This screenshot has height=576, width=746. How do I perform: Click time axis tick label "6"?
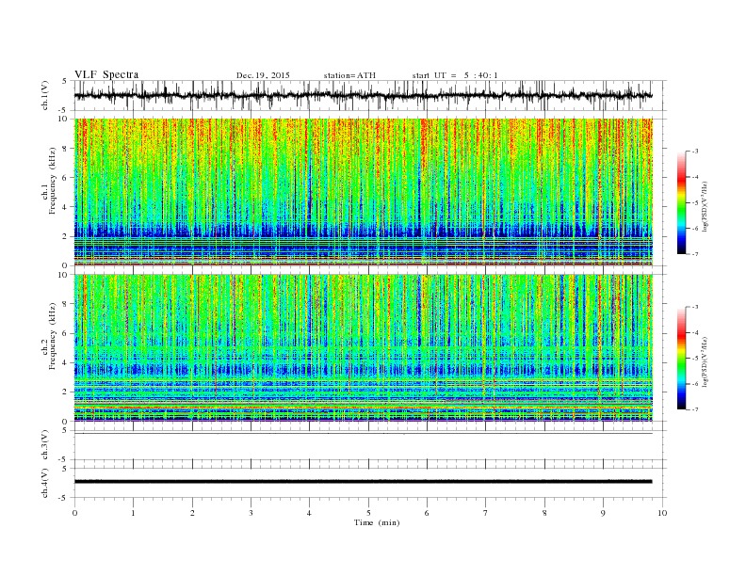tap(427, 513)
